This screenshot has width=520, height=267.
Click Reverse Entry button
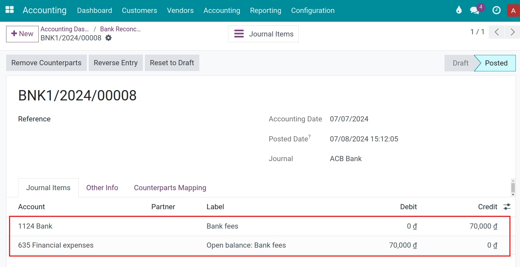tap(115, 63)
